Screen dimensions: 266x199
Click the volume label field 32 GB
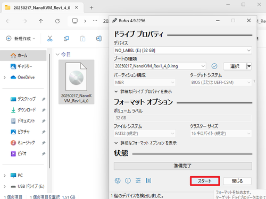[182, 118]
